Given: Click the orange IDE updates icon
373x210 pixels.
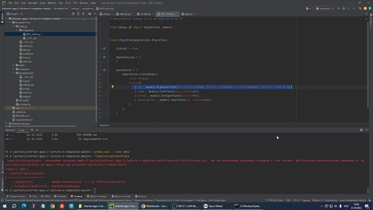Looking at the screenshot, I should [365, 8].
